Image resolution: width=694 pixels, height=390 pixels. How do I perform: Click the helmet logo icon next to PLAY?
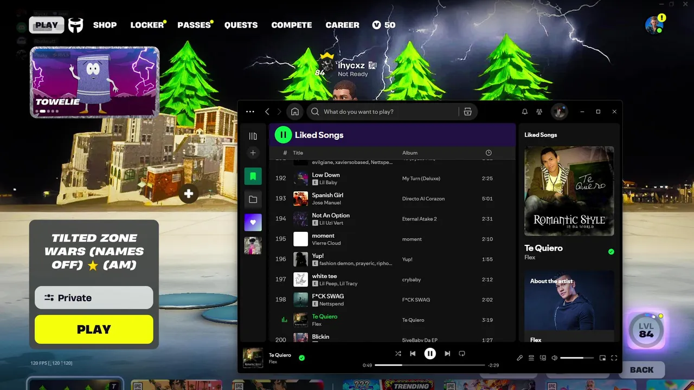[76, 25]
